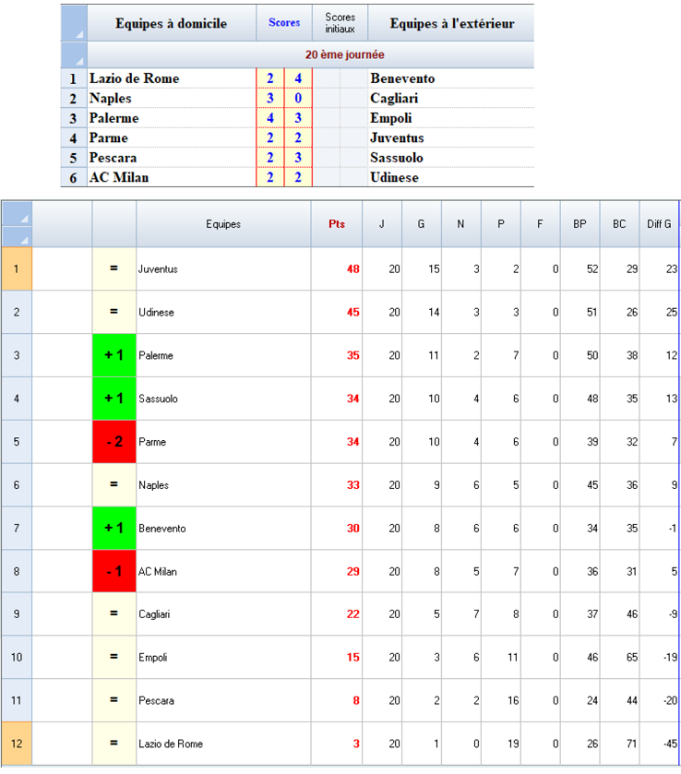Click the '=' indicator for Naples
681x774 pixels.
point(114,484)
